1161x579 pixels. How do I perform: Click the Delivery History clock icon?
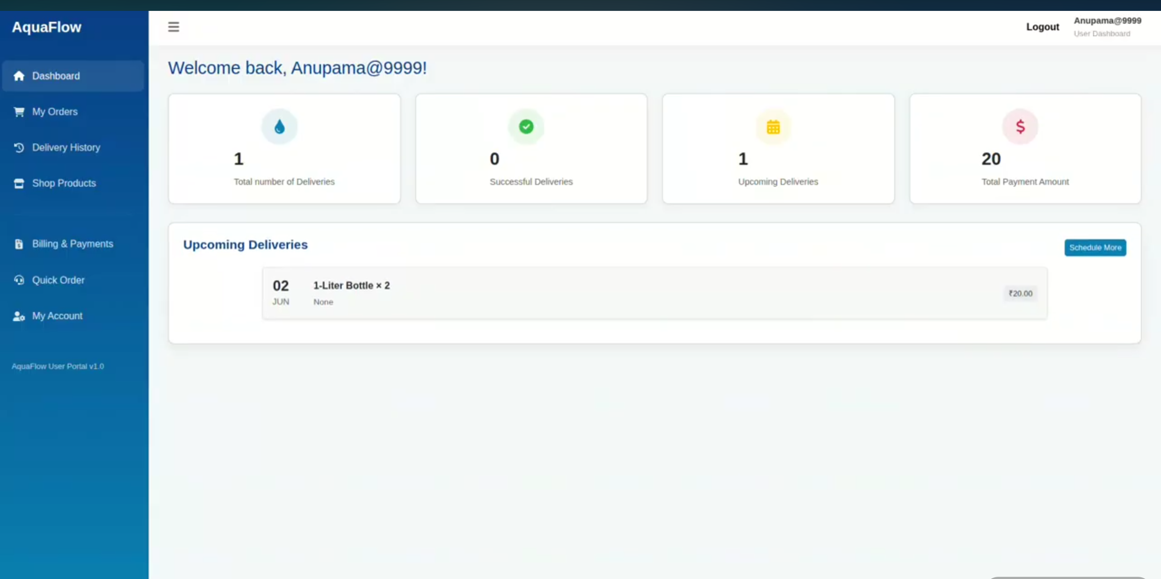19,147
